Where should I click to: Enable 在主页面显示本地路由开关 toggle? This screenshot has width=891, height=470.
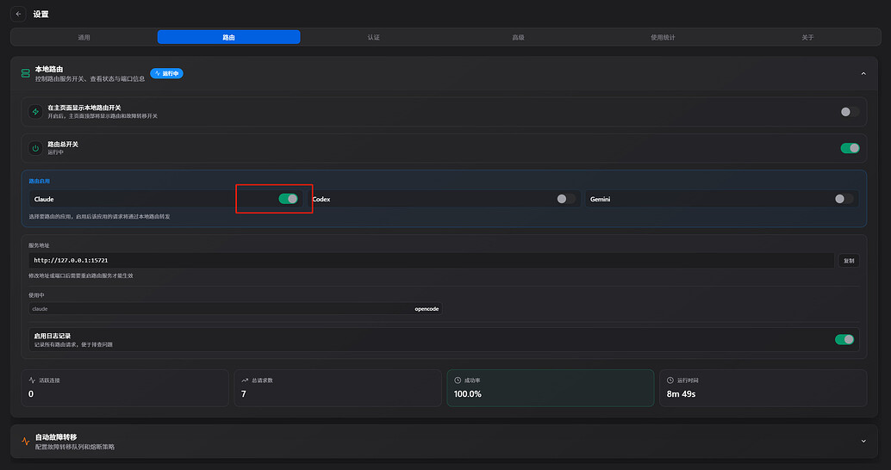[x=850, y=112]
